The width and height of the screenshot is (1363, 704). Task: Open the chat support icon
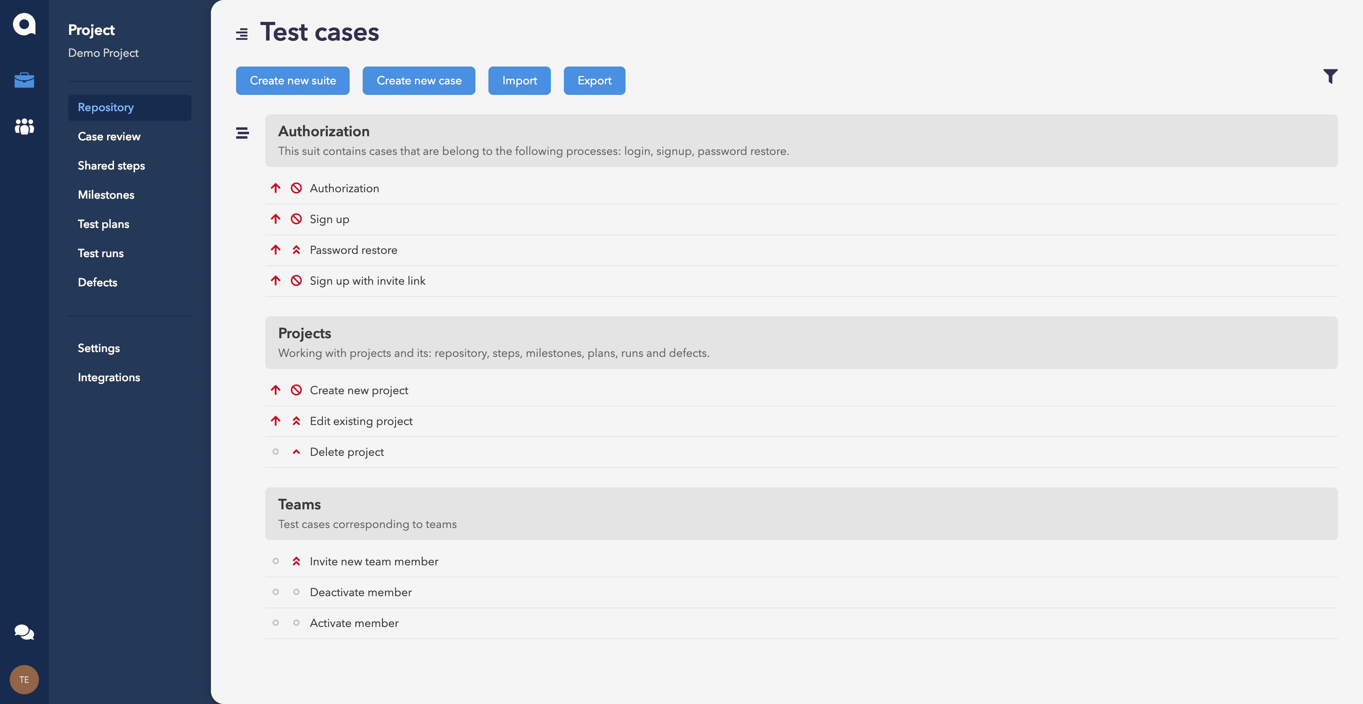tap(24, 632)
